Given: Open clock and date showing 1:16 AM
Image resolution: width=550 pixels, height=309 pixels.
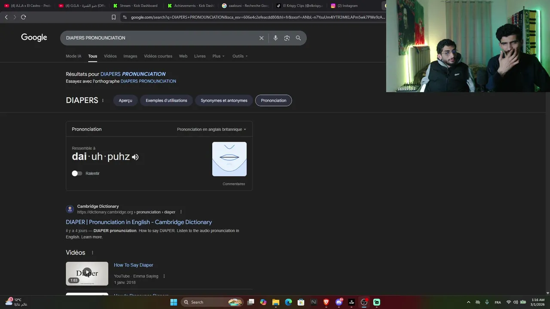Looking at the screenshot, I should tap(538, 302).
